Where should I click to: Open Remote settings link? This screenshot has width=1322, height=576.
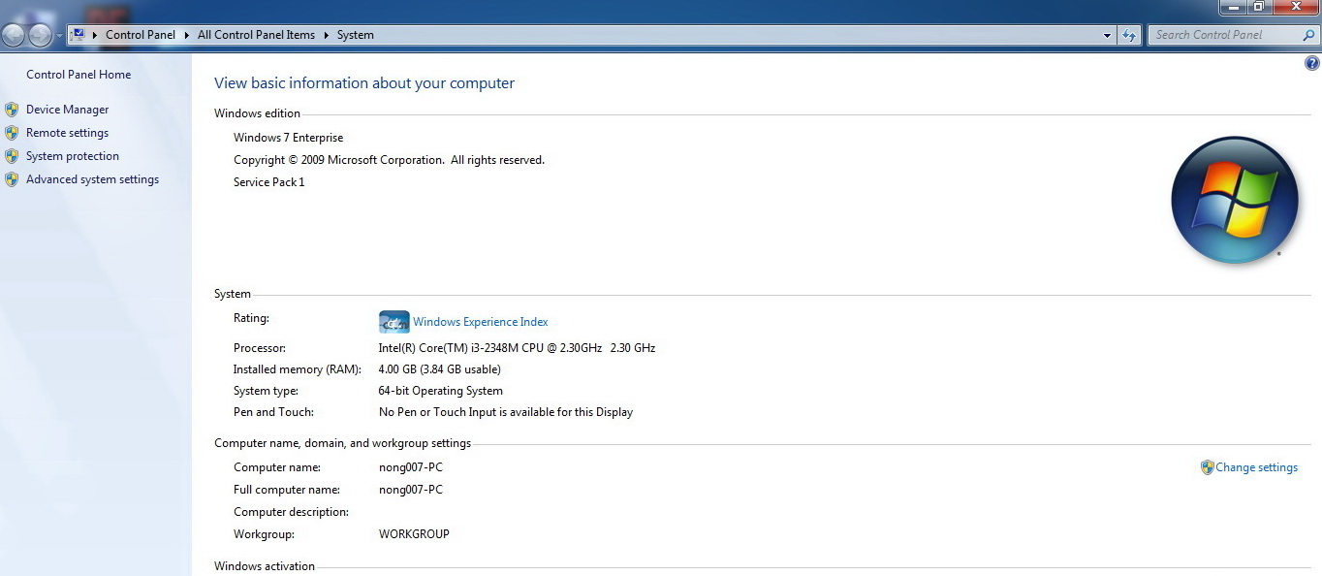67,133
